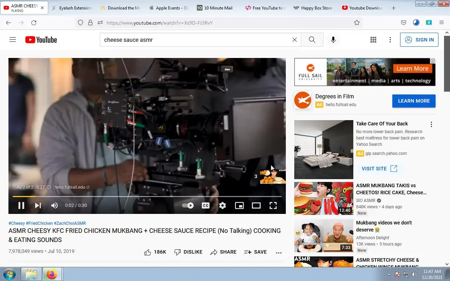This screenshot has height=281, width=450.
Task: Open the #Cheesy hashtag
Action: [x=17, y=223]
